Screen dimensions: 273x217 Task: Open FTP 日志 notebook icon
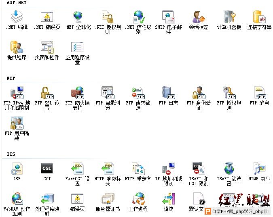pos(168,92)
